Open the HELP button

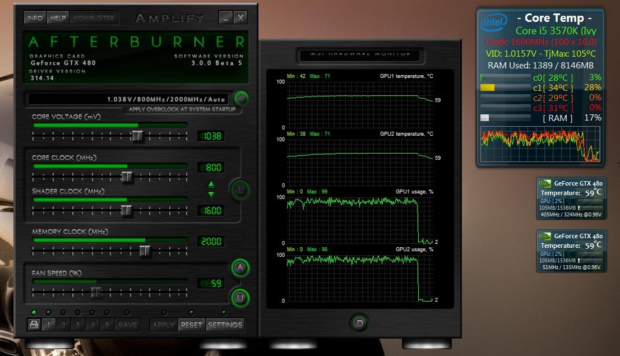[58, 18]
